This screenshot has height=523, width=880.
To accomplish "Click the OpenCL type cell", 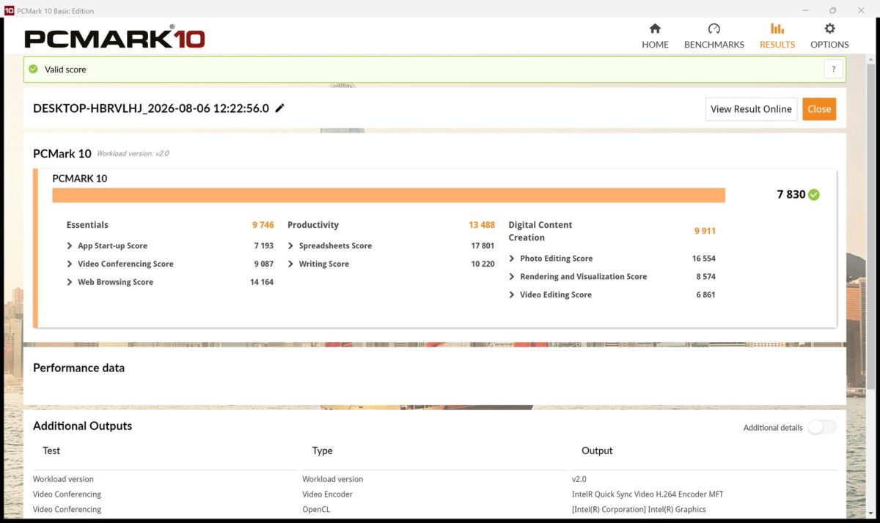I will [315, 509].
